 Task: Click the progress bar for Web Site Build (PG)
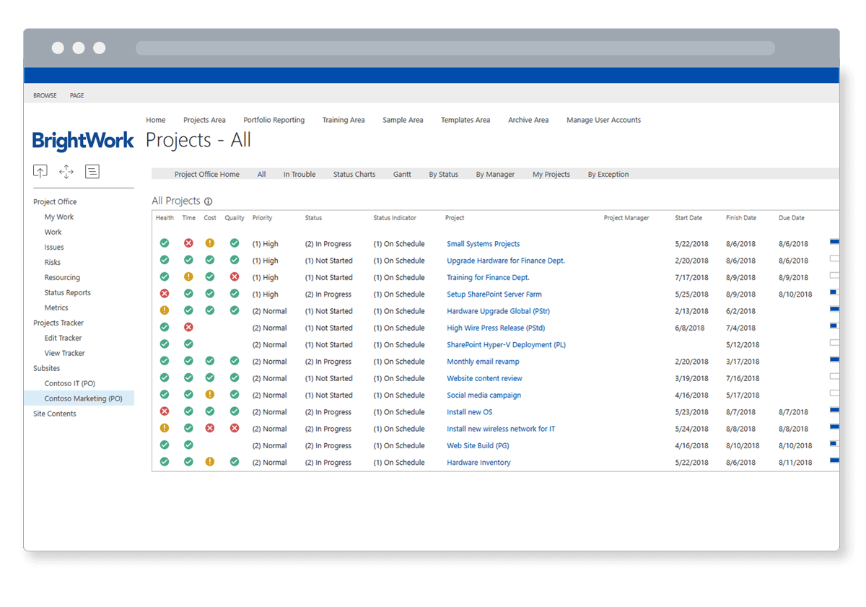click(836, 445)
